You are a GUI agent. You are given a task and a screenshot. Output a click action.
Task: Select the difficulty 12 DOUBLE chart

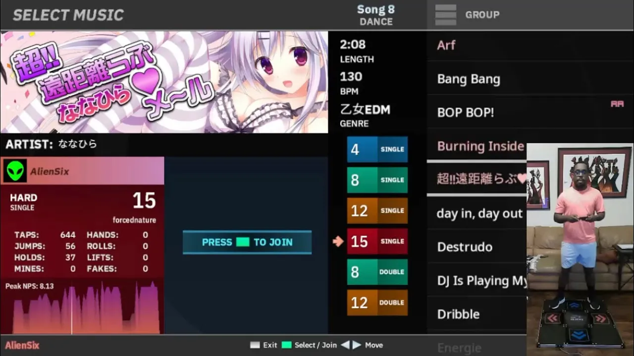[377, 303]
